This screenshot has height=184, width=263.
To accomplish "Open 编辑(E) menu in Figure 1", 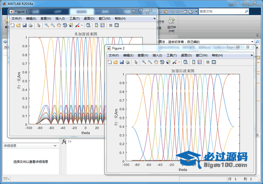I will (31, 18).
